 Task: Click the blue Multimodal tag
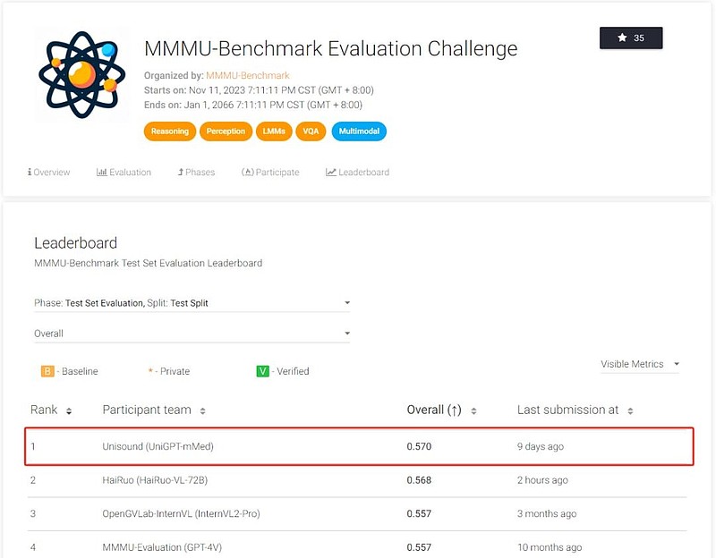[359, 131]
